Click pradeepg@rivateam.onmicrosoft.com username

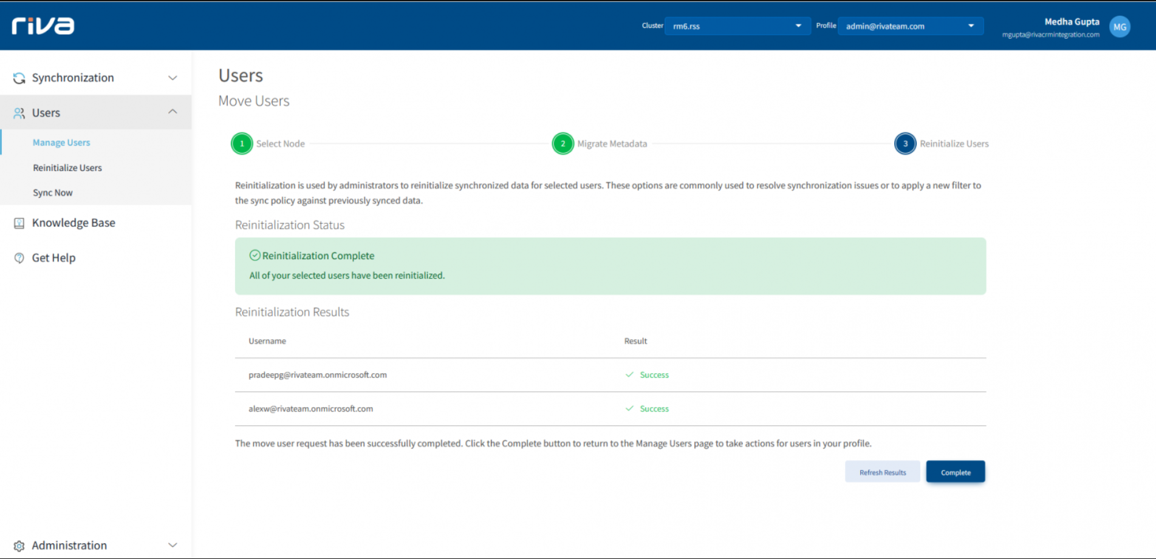(x=318, y=374)
